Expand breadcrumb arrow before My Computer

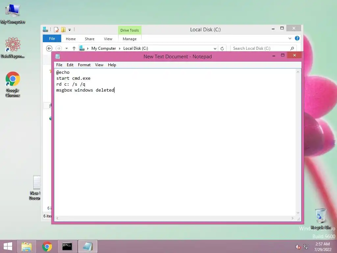pyautogui.click(x=88, y=48)
